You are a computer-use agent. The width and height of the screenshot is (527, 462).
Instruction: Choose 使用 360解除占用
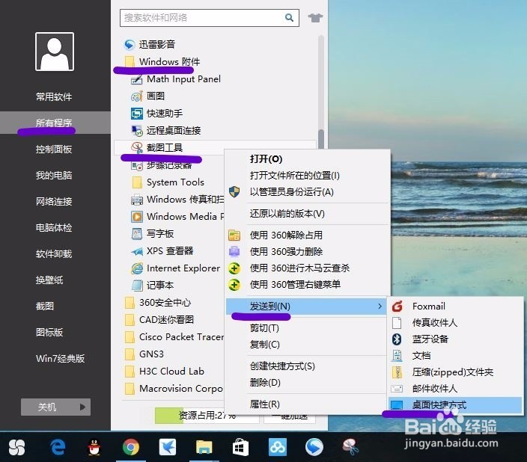coord(286,235)
